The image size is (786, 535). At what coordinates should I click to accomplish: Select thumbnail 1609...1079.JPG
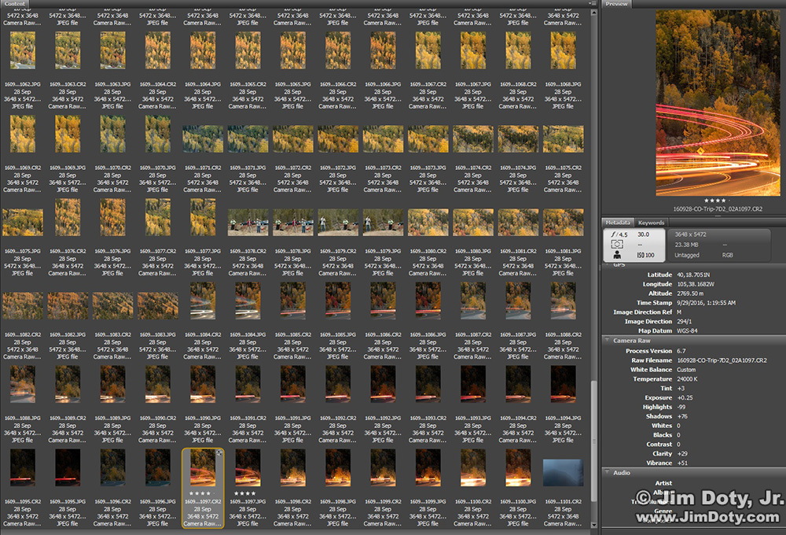pos(383,223)
